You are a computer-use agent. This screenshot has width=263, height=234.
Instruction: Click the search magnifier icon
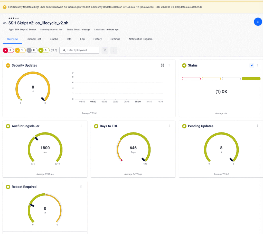point(64,50)
